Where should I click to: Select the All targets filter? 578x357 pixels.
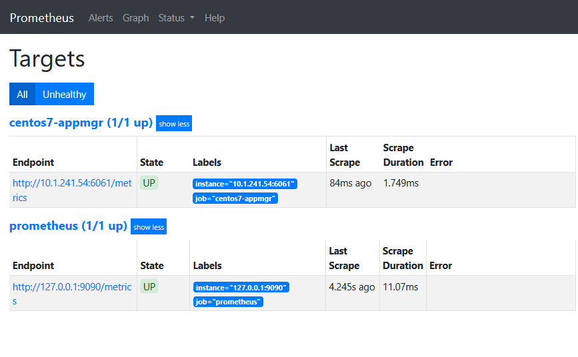click(x=22, y=95)
